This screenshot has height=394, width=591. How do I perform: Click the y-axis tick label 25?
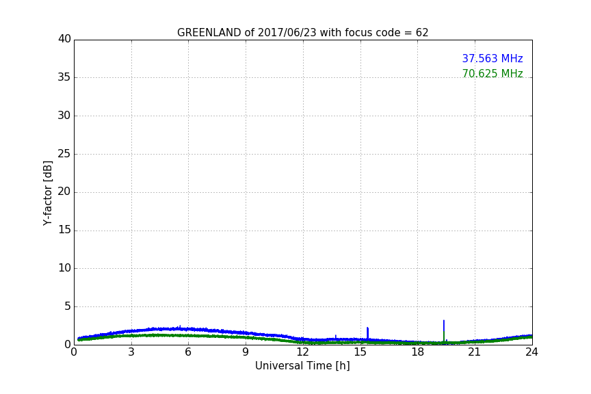pyautogui.click(x=64, y=154)
